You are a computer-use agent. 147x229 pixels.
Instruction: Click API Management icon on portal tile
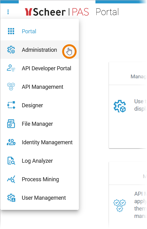[x=120, y=206]
